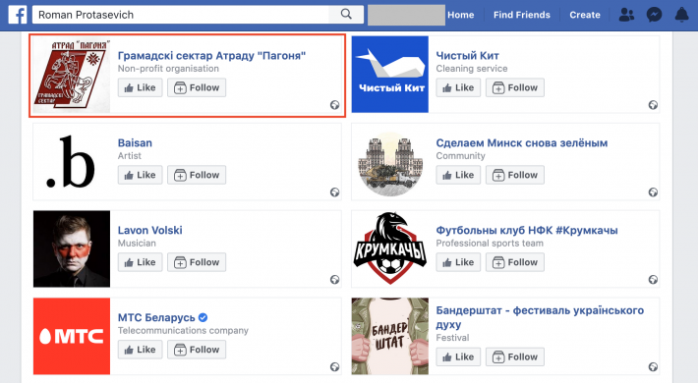Open the Friend requests icon
Screen dimensions: 698x383
(x=626, y=15)
